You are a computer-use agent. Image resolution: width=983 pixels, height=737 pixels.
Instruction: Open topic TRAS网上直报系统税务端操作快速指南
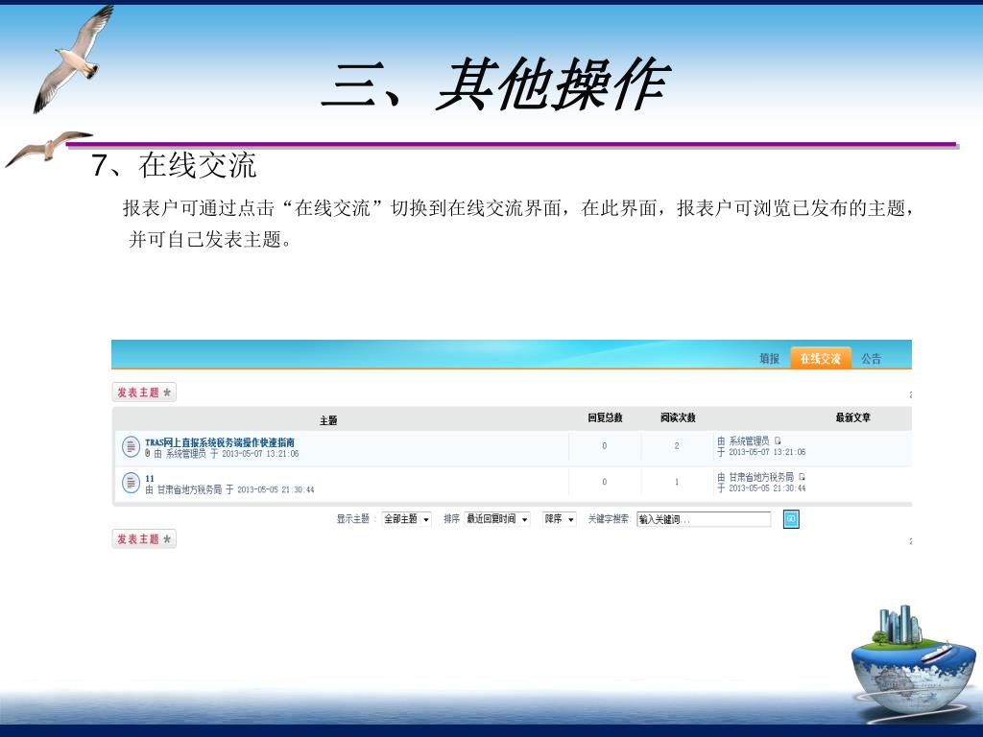click(x=220, y=442)
